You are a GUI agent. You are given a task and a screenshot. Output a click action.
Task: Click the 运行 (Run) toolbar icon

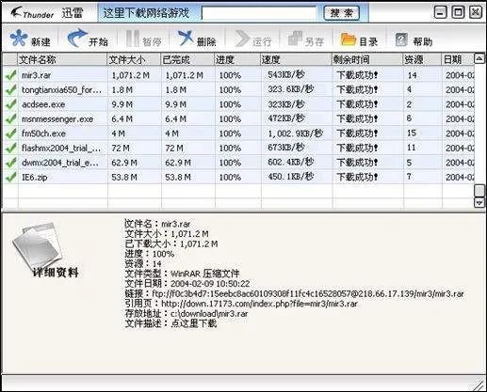[241, 39]
